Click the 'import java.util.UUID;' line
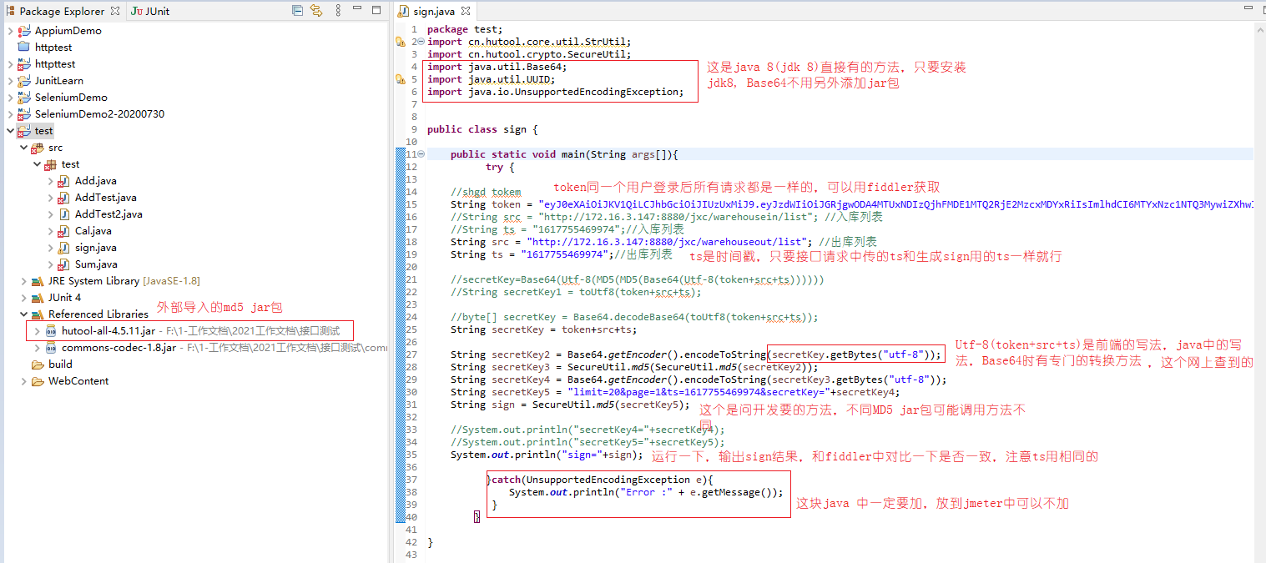Screen dimensions: 1266x563 (x=491, y=79)
